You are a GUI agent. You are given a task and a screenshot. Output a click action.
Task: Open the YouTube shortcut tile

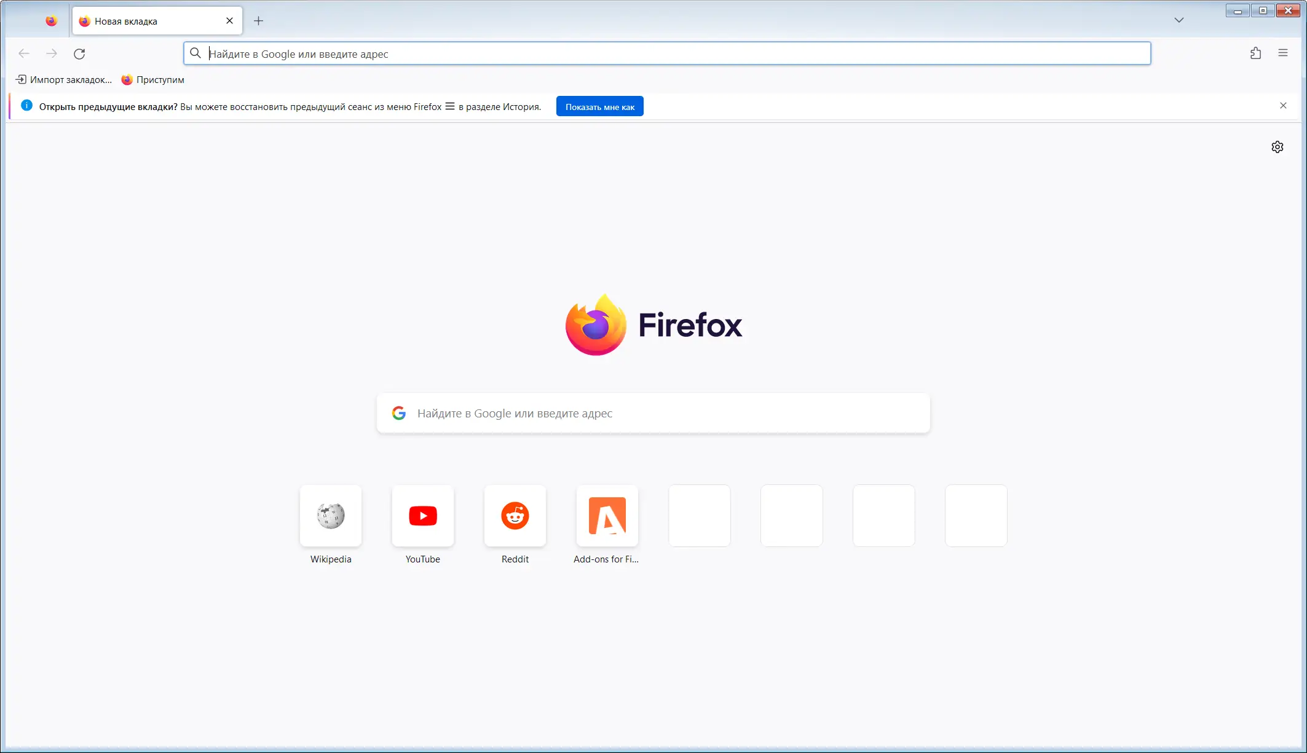[x=423, y=516]
